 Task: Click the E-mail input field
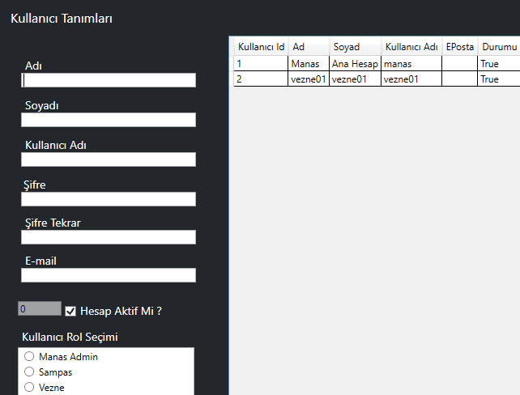click(x=109, y=275)
